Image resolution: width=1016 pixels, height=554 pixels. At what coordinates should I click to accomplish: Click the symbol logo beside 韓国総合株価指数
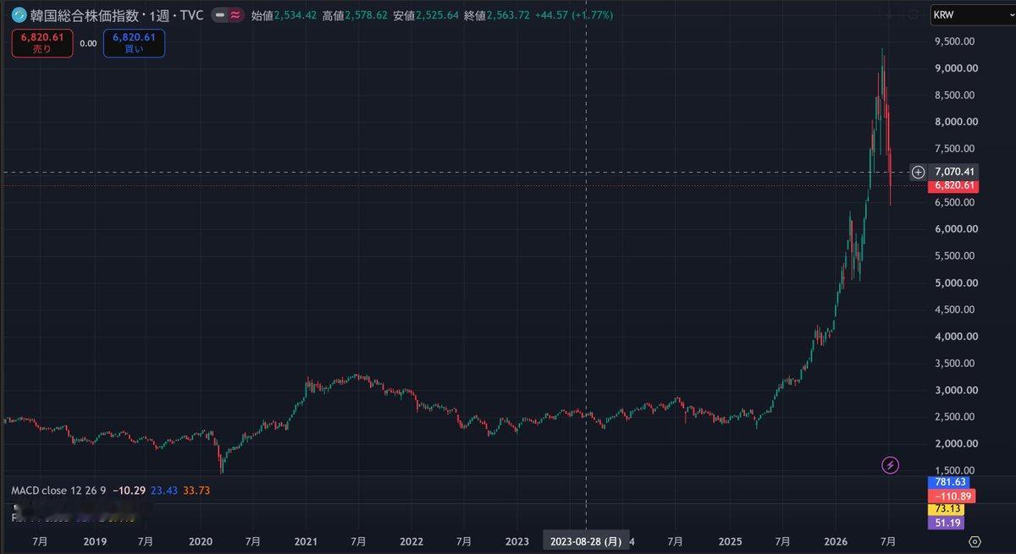[x=18, y=15]
